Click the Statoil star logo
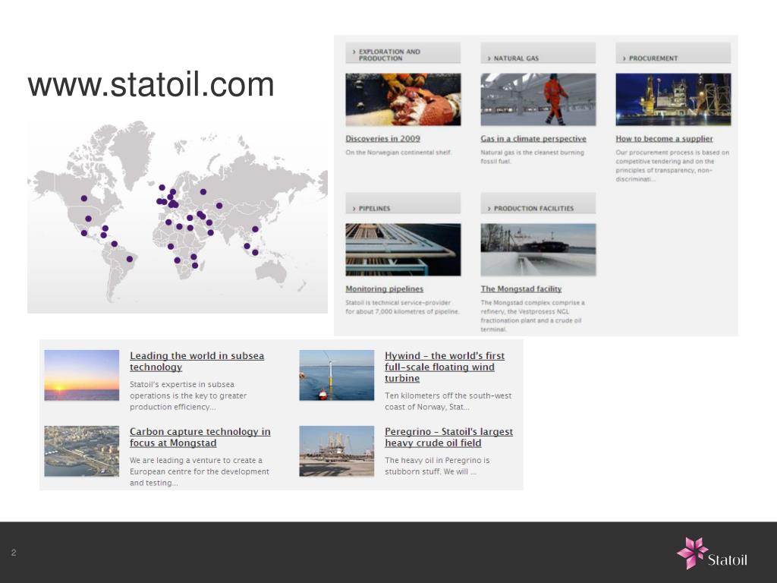Image resolution: width=777 pixels, height=583 pixels. tap(692, 553)
